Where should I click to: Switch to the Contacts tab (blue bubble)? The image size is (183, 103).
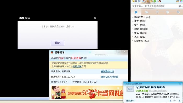(x=136, y=12)
